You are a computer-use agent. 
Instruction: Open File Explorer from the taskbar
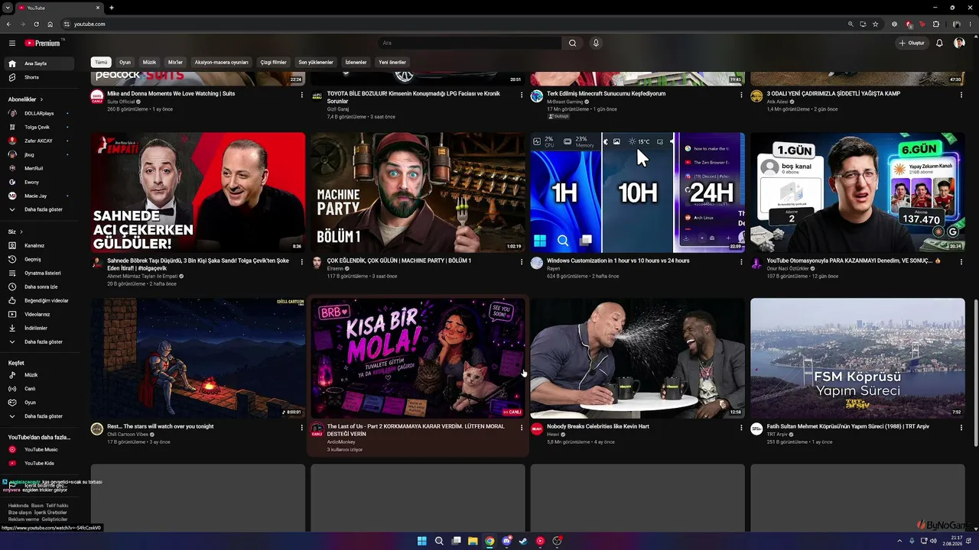pyautogui.click(x=473, y=541)
